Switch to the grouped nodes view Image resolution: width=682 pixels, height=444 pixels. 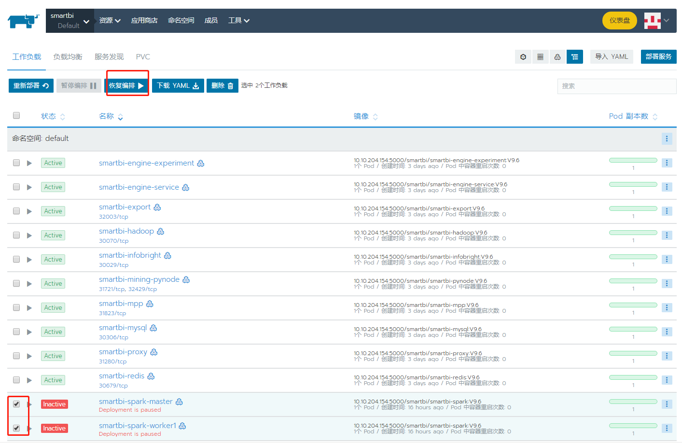(557, 57)
